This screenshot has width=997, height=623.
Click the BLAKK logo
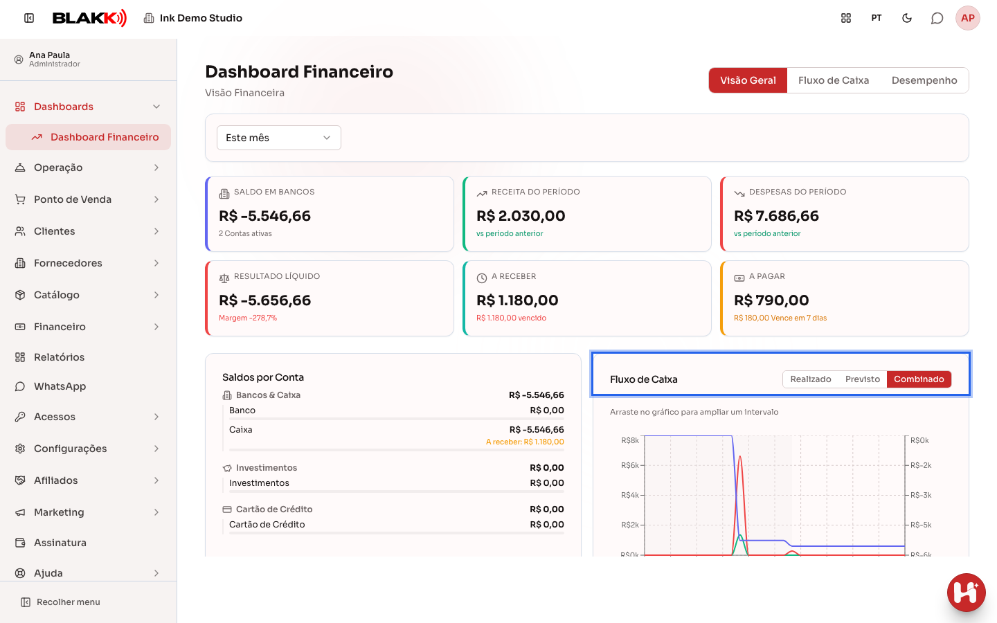(90, 18)
